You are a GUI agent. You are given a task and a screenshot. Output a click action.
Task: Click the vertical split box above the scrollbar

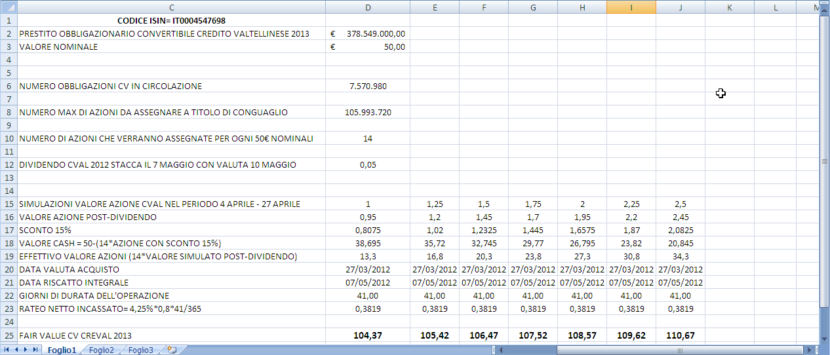825,3
